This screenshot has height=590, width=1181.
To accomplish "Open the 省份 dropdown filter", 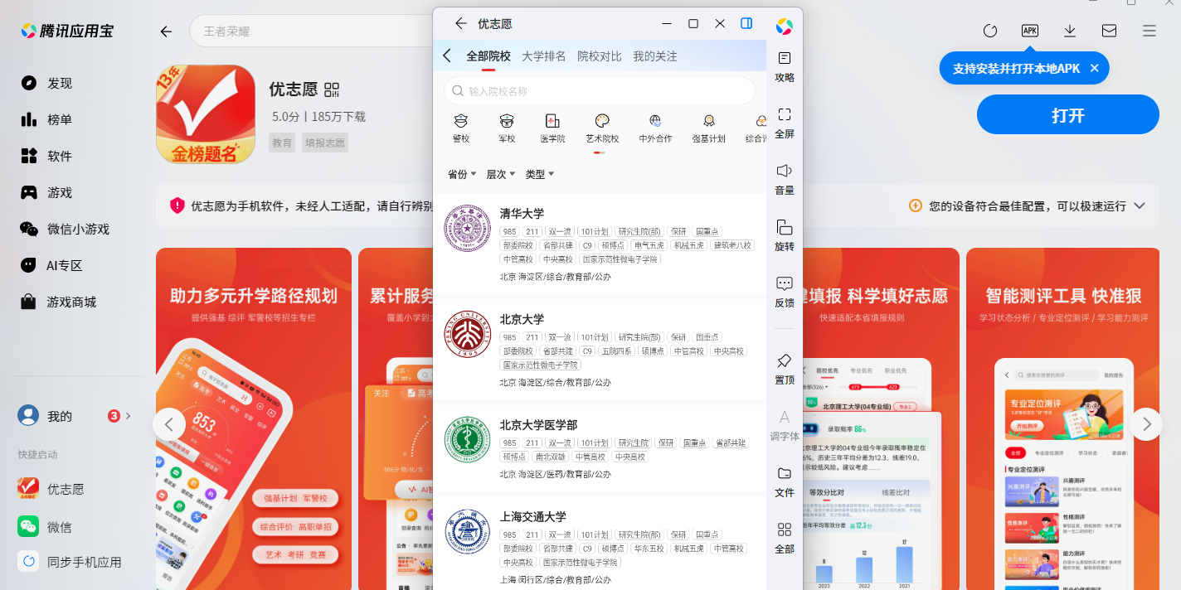I will [x=462, y=174].
